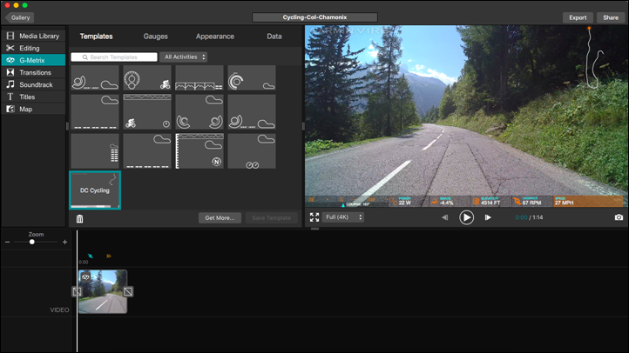Image resolution: width=629 pixels, height=353 pixels.
Task: Toggle the transition at clip start
Action: tap(77, 291)
